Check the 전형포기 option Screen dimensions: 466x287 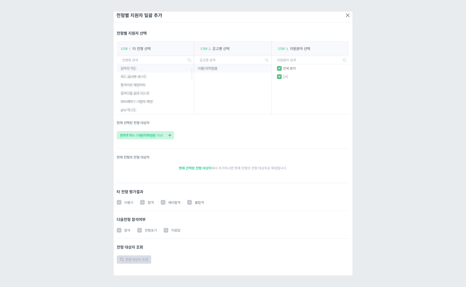140,230
